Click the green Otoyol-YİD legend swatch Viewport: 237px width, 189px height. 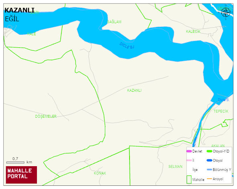tap(209, 151)
